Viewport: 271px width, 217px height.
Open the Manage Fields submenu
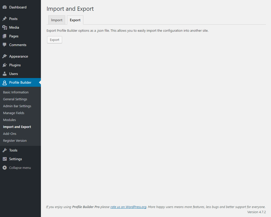click(x=14, y=113)
